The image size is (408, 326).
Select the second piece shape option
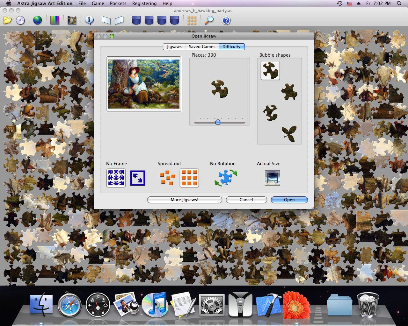pos(289,92)
